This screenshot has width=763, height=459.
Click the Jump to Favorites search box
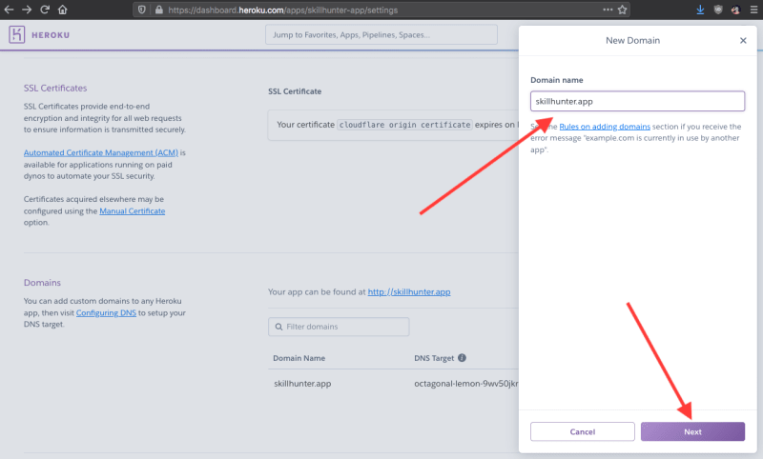pyautogui.click(x=381, y=35)
